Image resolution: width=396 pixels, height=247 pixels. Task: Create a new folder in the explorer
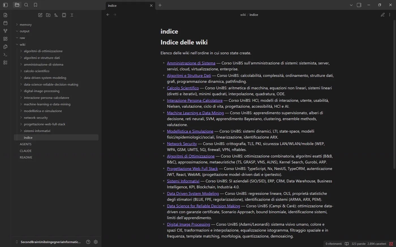tap(48, 15)
